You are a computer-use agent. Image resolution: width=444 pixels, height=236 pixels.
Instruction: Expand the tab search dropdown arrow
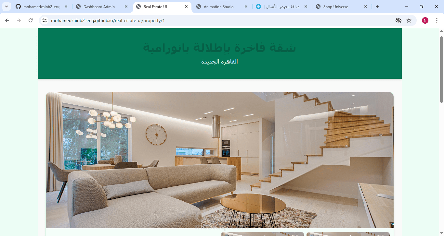pyautogui.click(x=6, y=6)
